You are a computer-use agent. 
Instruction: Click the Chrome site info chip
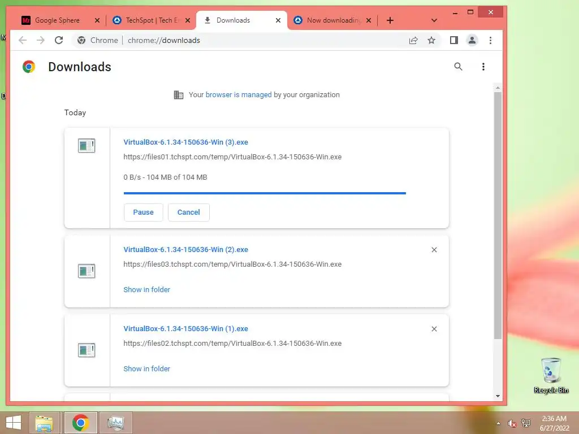(x=97, y=40)
